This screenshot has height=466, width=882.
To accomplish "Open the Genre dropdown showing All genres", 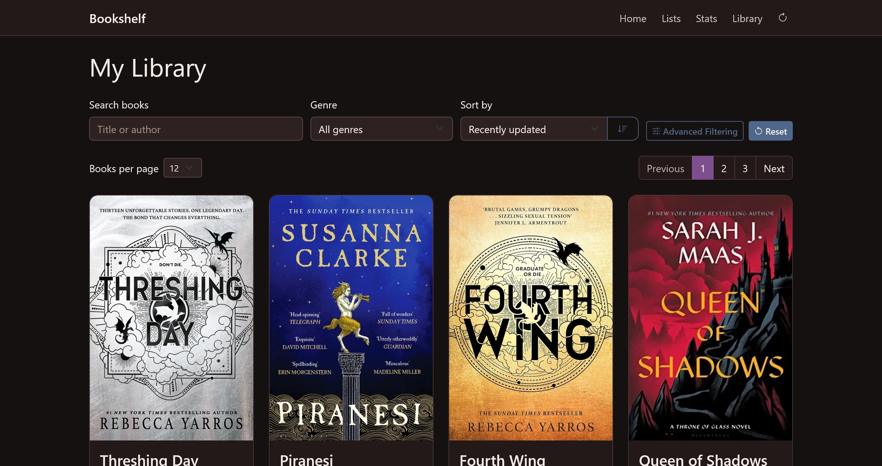I will pyautogui.click(x=381, y=129).
